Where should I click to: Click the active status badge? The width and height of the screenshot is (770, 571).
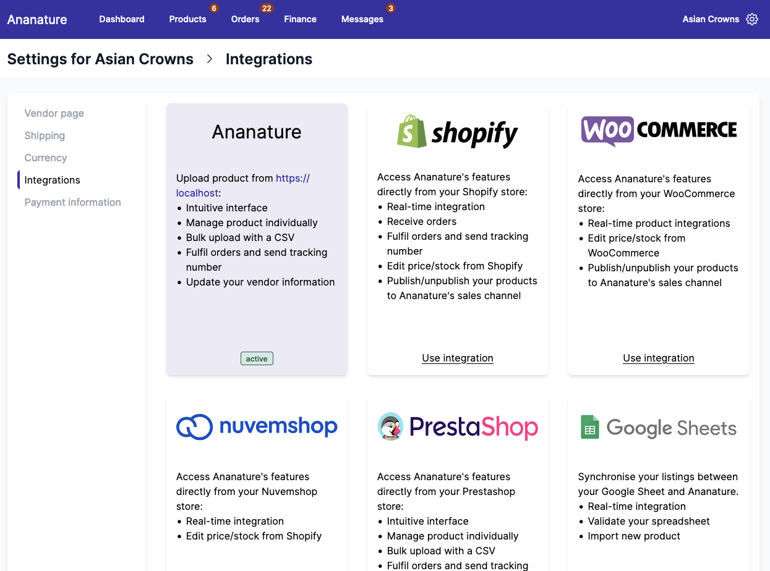tap(257, 358)
